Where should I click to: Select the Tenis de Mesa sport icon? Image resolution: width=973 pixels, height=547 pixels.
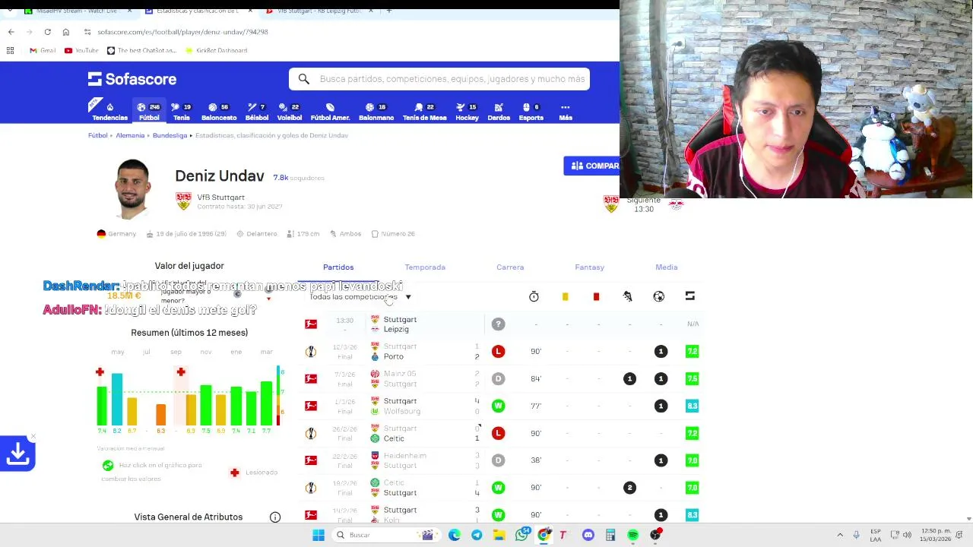coord(424,111)
